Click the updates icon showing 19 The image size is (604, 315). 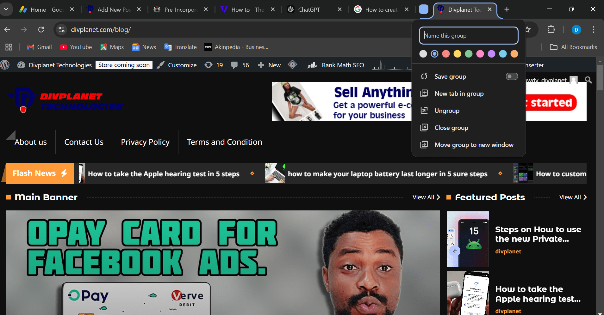pos(209,65)
